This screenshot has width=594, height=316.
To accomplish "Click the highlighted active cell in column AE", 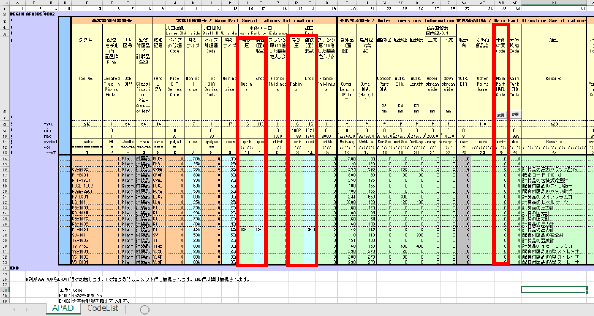I will (x=554, y=290).
